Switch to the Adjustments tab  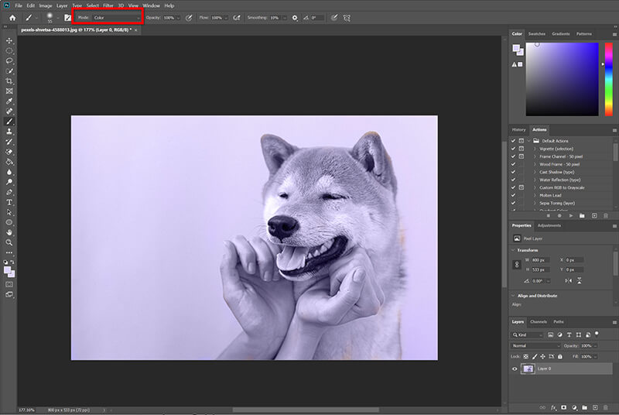549,225
